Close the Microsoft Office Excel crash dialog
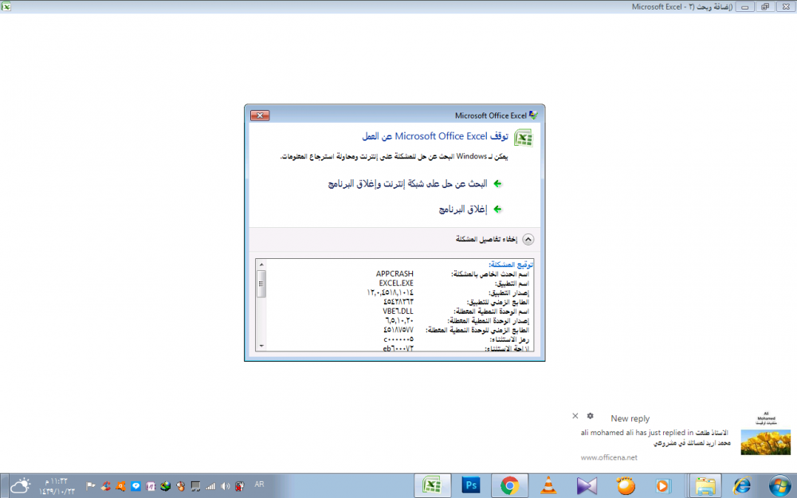Image resolution: width=797 pixels, height=498 pixels. [x=260, y=116]
